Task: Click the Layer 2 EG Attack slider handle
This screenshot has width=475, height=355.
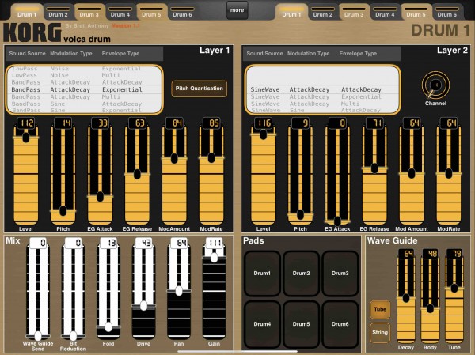Action: tap(337, 221)
